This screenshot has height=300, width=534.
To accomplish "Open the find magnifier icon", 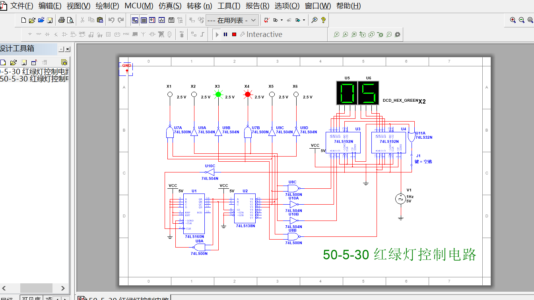I will point(314,20).
